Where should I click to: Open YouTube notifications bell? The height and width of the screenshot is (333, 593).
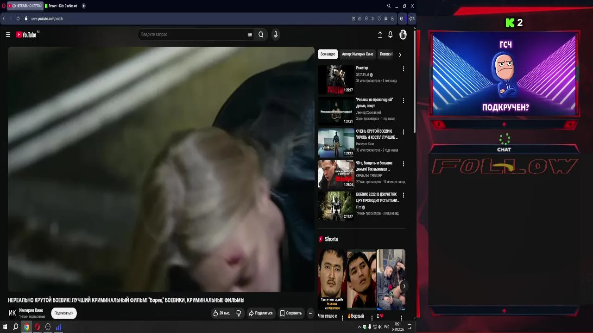(x=391, y=35)
